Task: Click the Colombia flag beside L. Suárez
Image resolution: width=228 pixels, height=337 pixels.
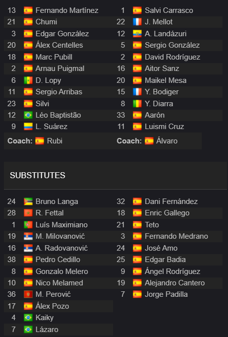Action: [28, 127]
